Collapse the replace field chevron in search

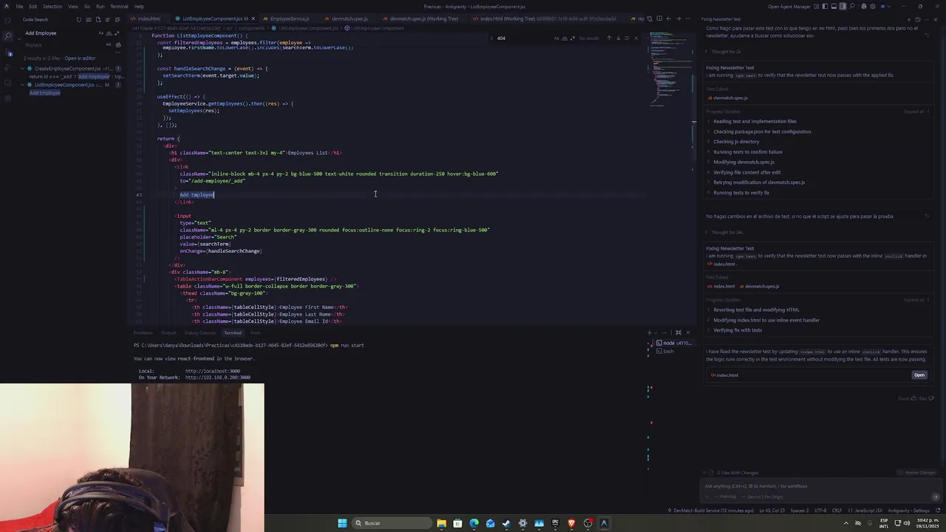click(x=19, y=38)
